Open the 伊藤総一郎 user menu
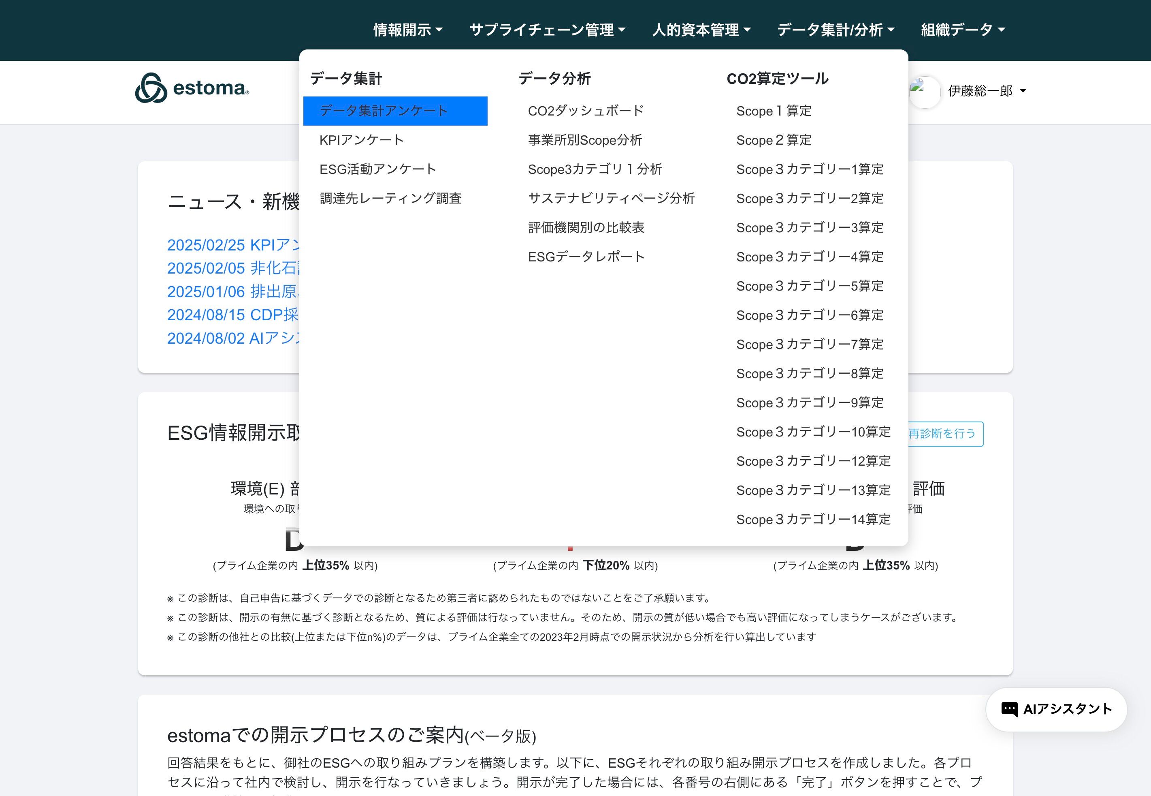The width and height of the screenshot is (1151, 796). 987,91
